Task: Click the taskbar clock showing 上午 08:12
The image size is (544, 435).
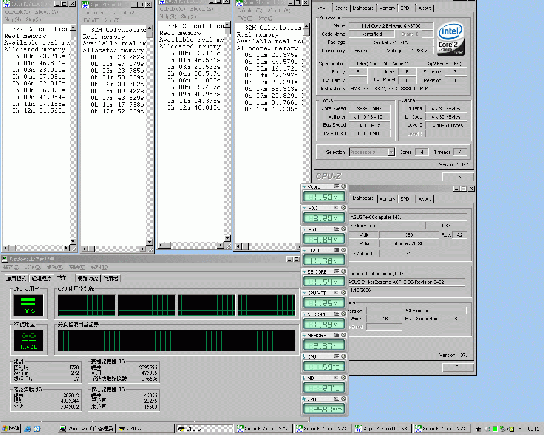Action: (x=528, y=429)
